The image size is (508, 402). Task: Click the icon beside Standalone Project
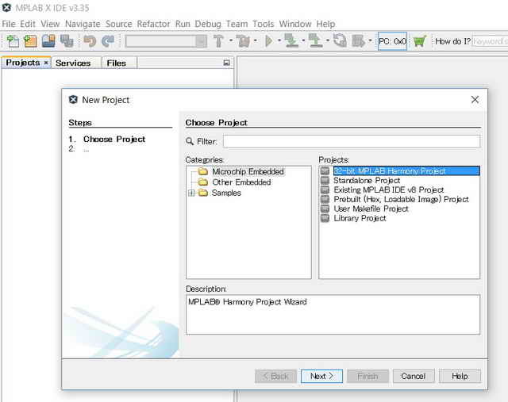point(325,180)
